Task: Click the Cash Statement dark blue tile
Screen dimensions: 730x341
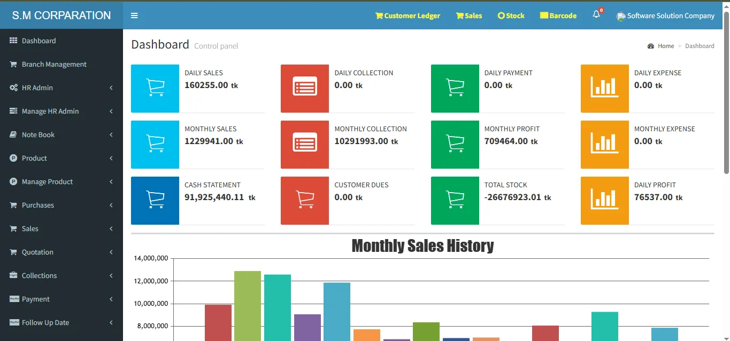Action: [155, 201]
